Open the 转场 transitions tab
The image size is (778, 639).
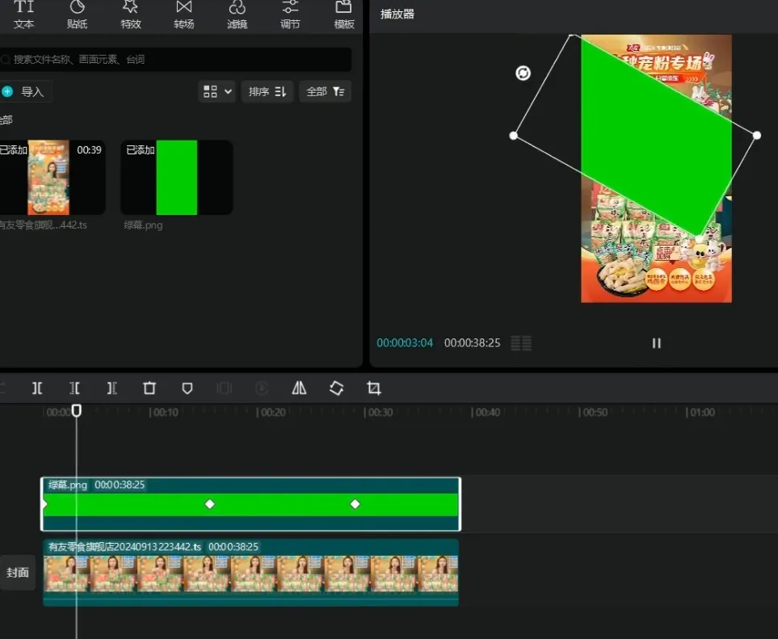184,15
